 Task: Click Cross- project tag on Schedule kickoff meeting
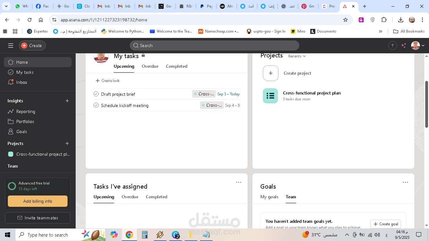[x=212, y=105]
